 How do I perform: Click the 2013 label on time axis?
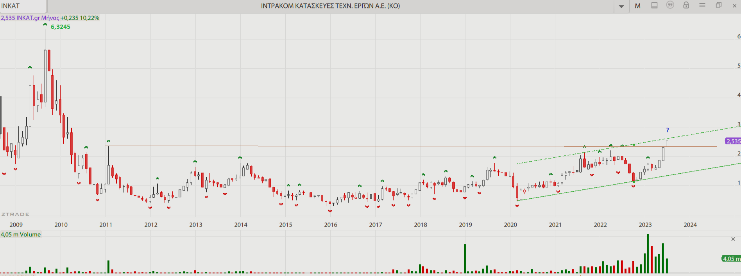tap(195, 224)
